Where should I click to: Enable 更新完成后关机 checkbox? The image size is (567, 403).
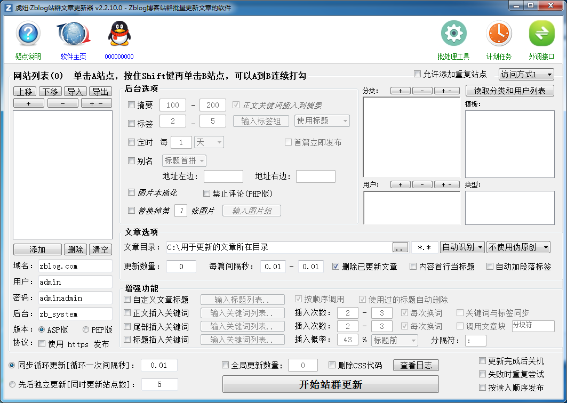click(482, 360)
